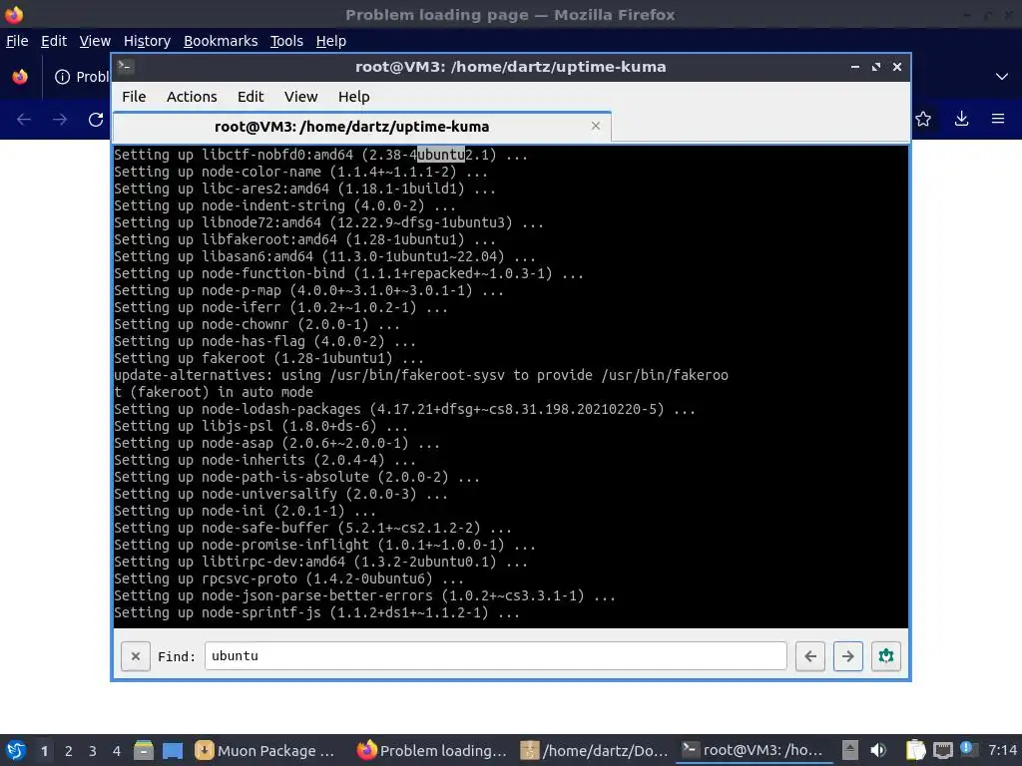Open the Firefox Edit menu
1022x766 pixels.
[x=54, y=41]
